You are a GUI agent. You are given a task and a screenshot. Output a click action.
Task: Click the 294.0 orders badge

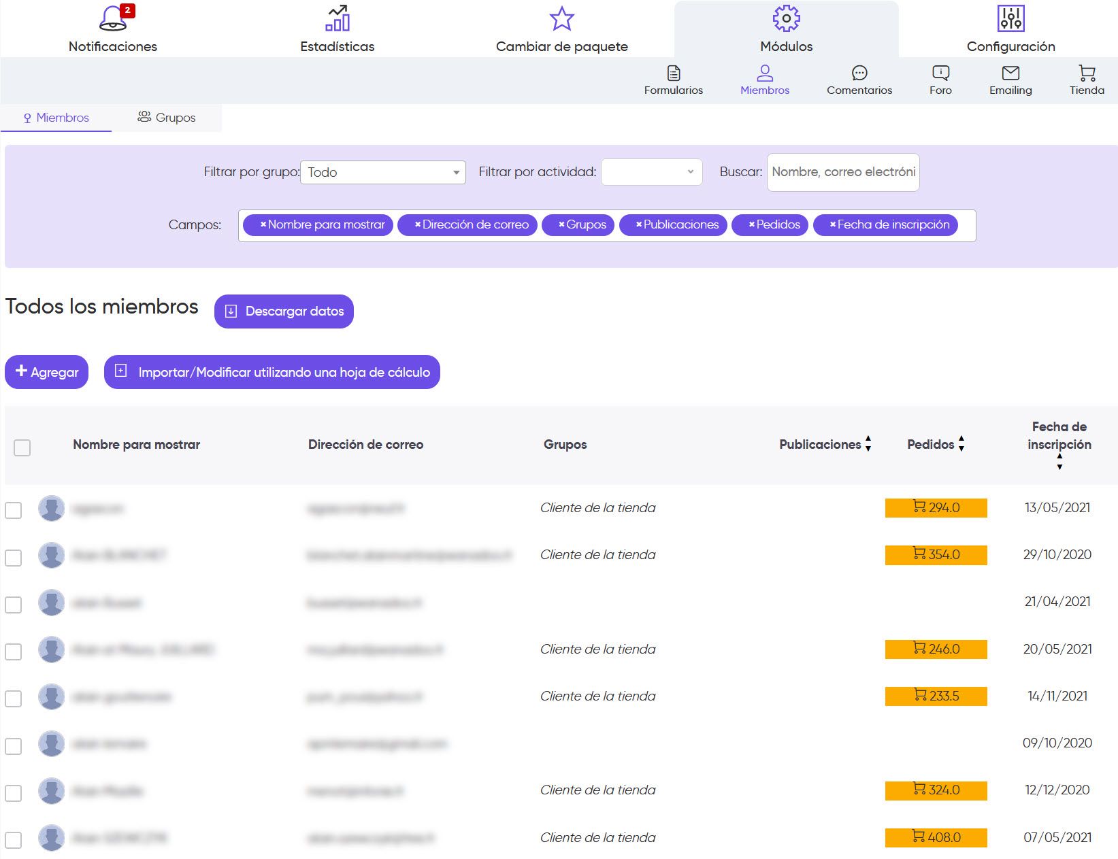coord(936,508)
